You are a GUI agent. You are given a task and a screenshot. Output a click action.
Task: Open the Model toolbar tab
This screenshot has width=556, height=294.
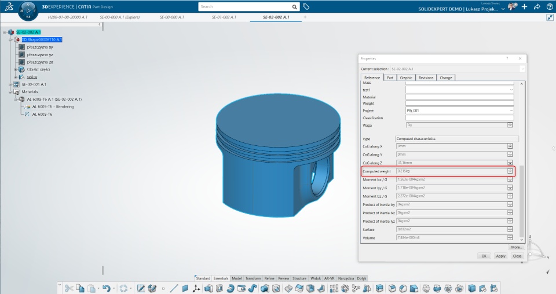coord(237,278)
